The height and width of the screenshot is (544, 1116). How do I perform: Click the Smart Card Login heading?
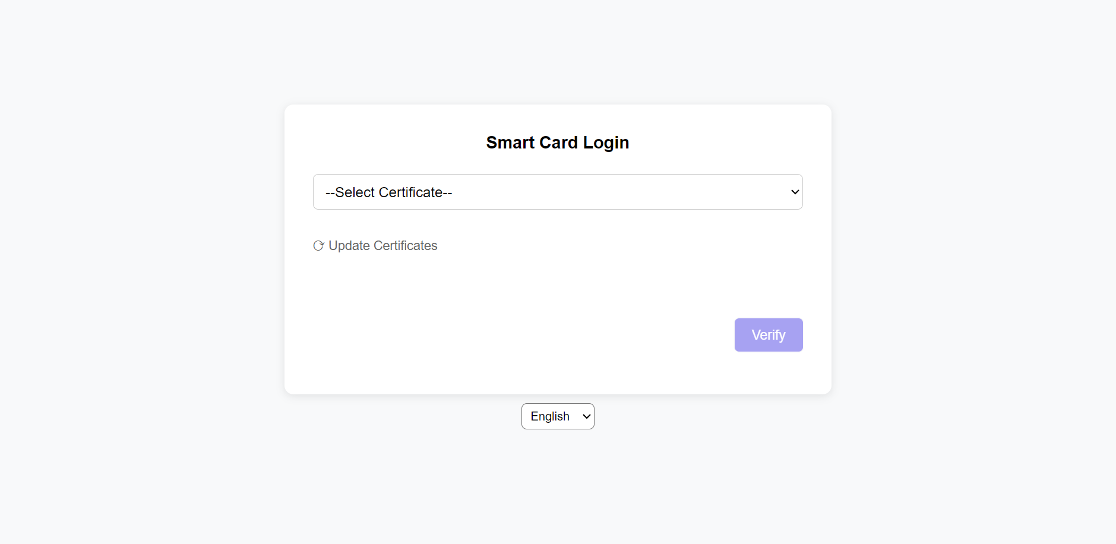click(x=558, y=143)
